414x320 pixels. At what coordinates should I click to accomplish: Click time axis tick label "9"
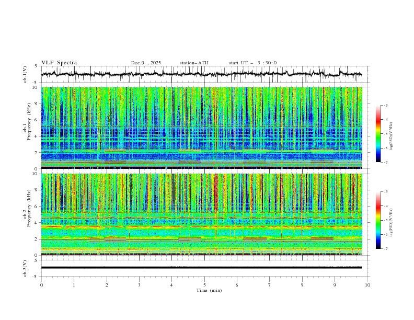(x=335, y=285)
